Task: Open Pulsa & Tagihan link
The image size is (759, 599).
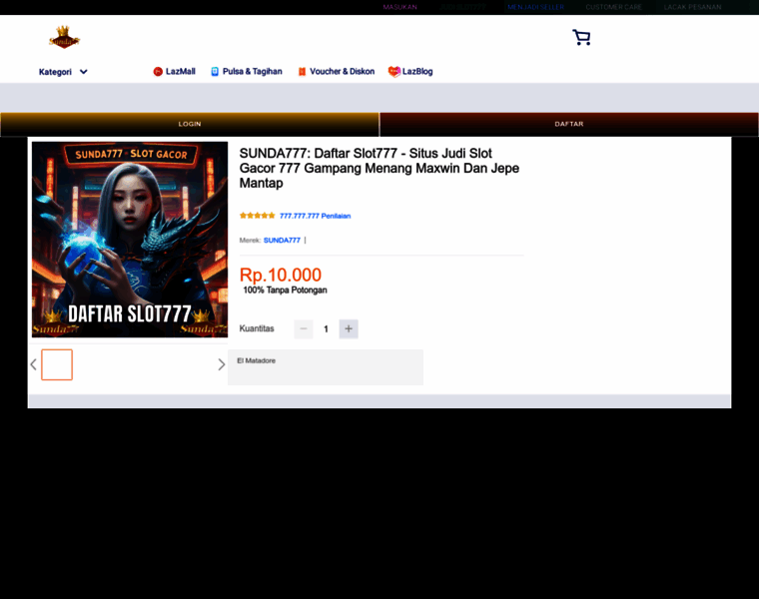Action: tap(247, 72)
